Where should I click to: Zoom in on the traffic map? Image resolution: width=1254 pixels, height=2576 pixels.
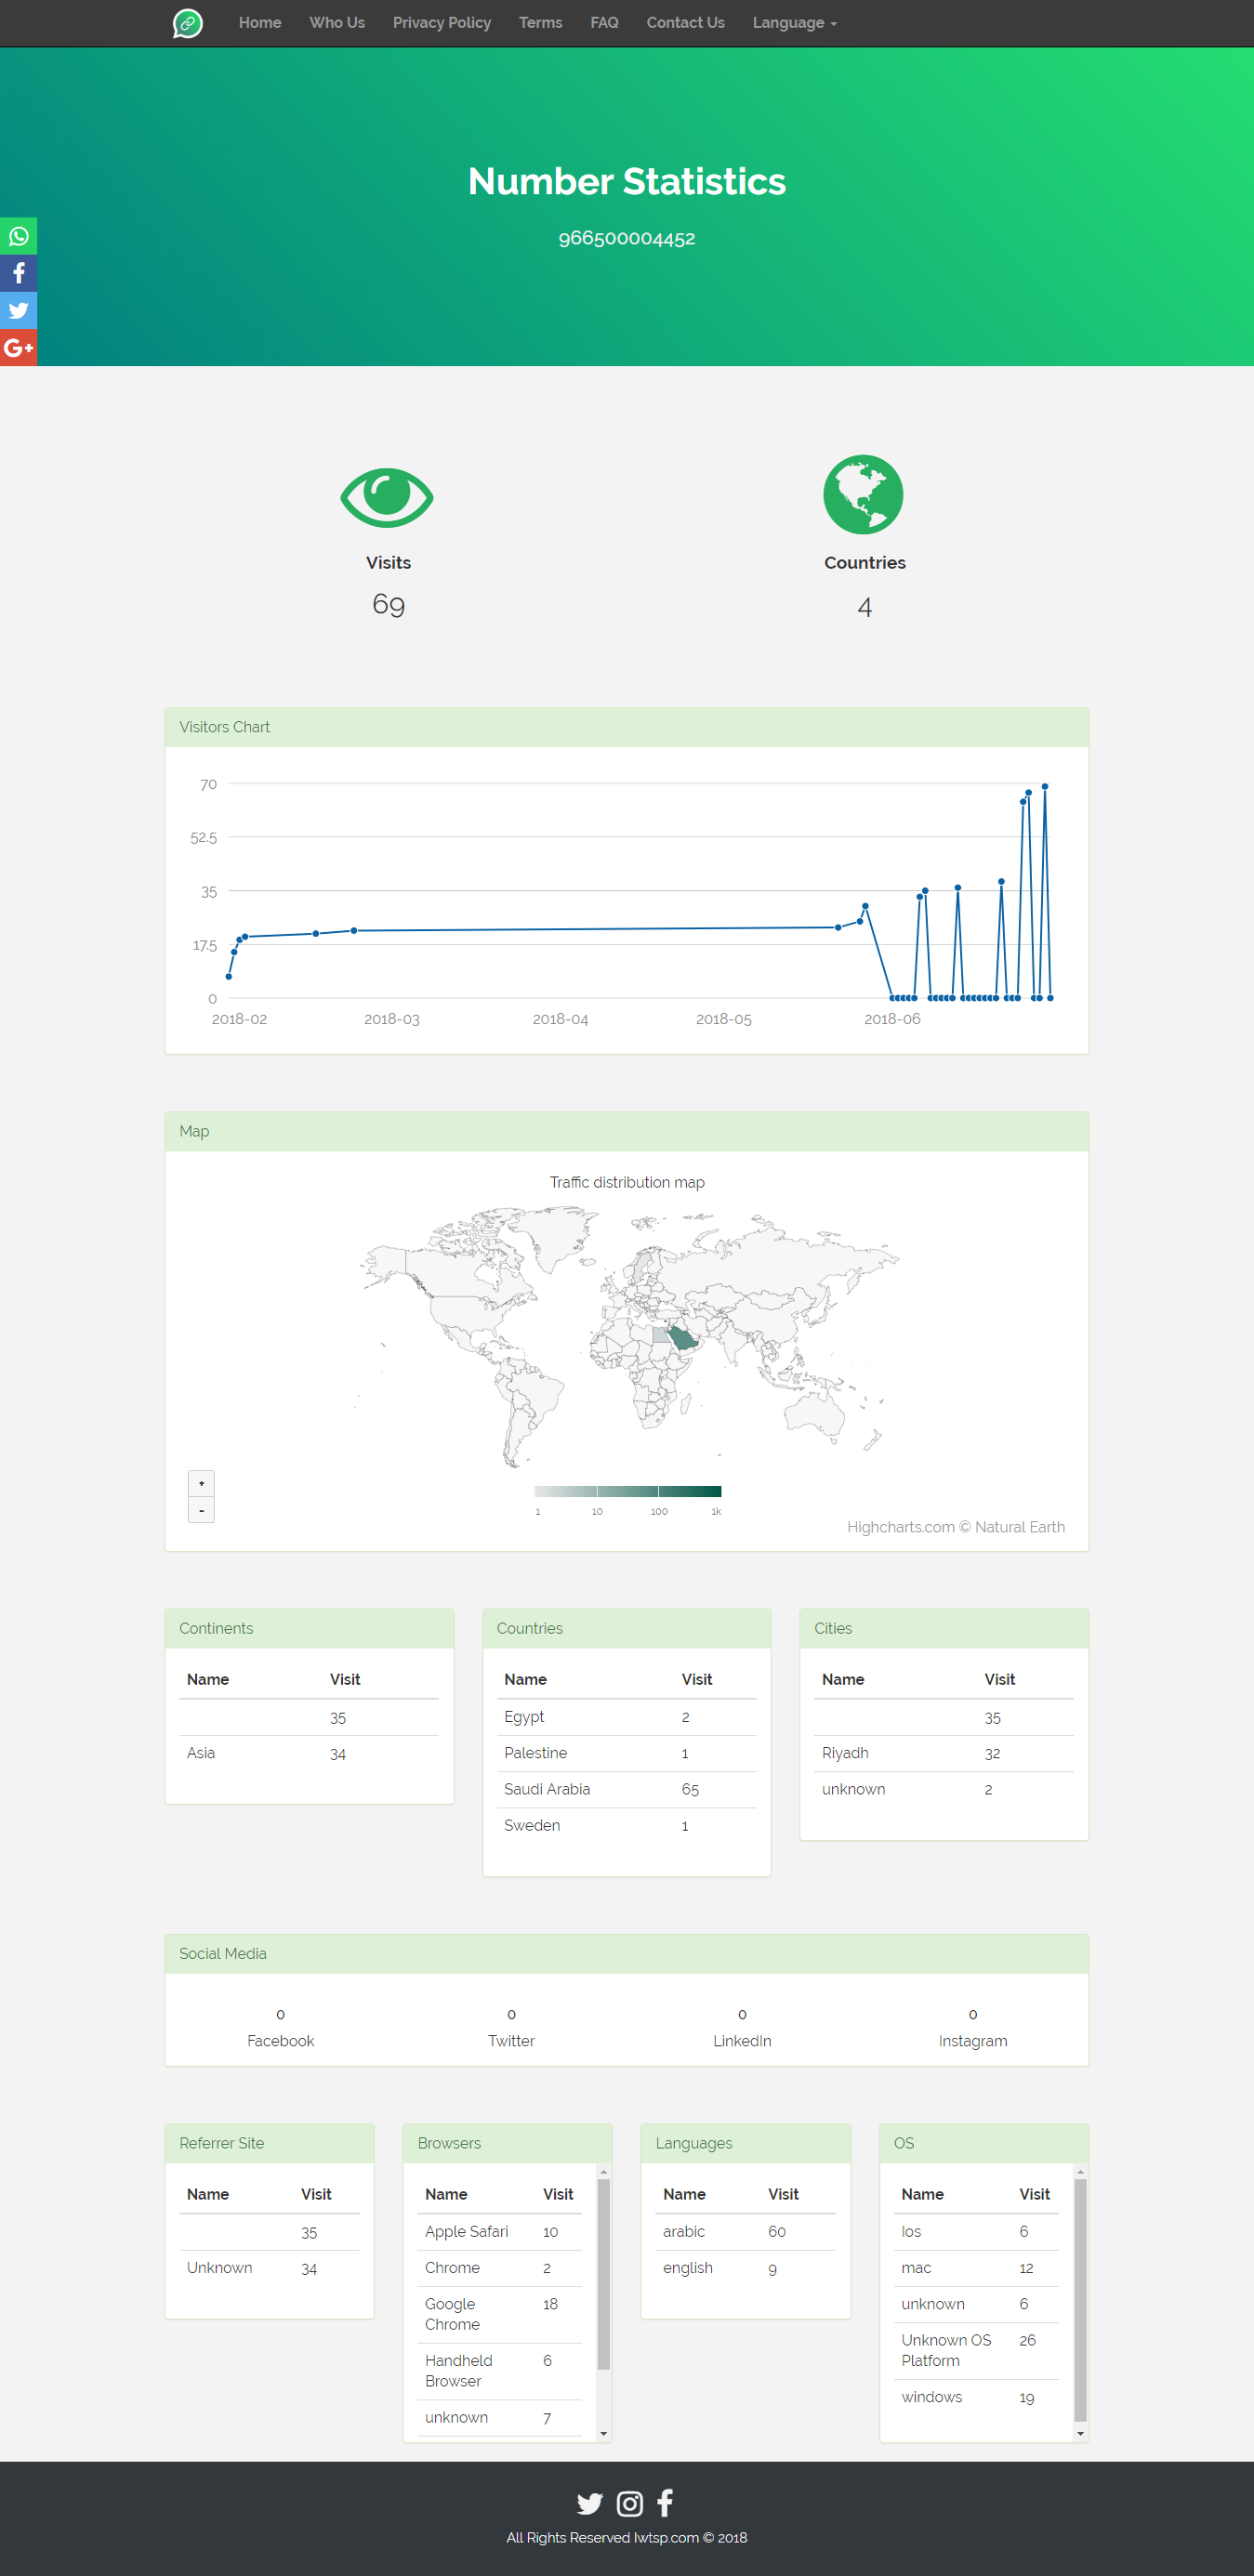201,1483
